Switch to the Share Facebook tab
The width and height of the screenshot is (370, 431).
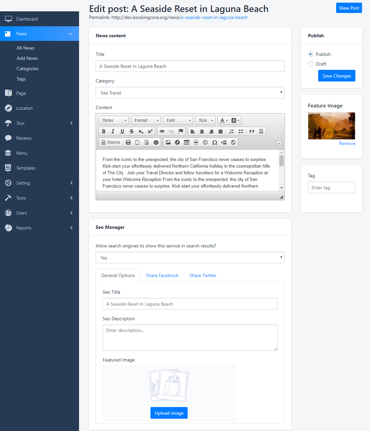(162, 275)
